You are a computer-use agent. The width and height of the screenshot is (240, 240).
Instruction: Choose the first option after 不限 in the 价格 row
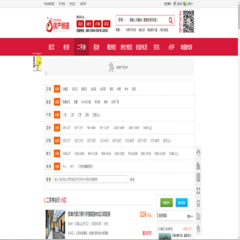67,141
